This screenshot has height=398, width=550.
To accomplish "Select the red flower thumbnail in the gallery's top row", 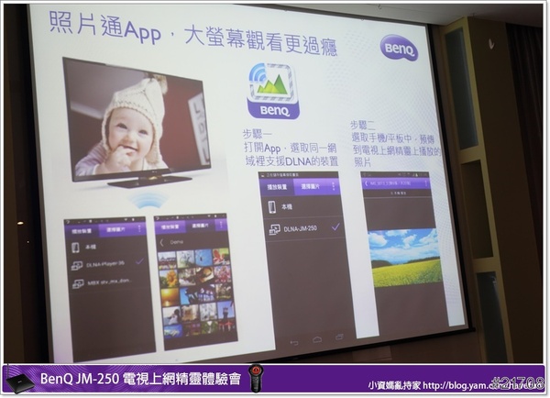I will [221, 257].
